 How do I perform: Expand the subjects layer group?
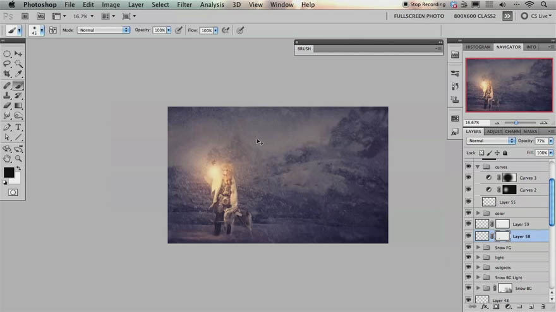478,267
